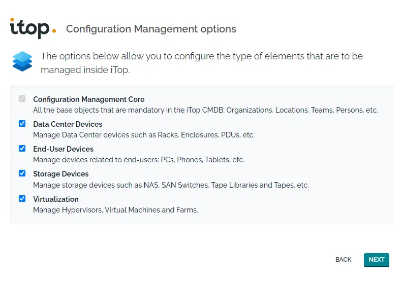Uncheck the Data Center Devices checkbox
The height and width of the screenshot is (284, 403).
(x=22, y=124)
